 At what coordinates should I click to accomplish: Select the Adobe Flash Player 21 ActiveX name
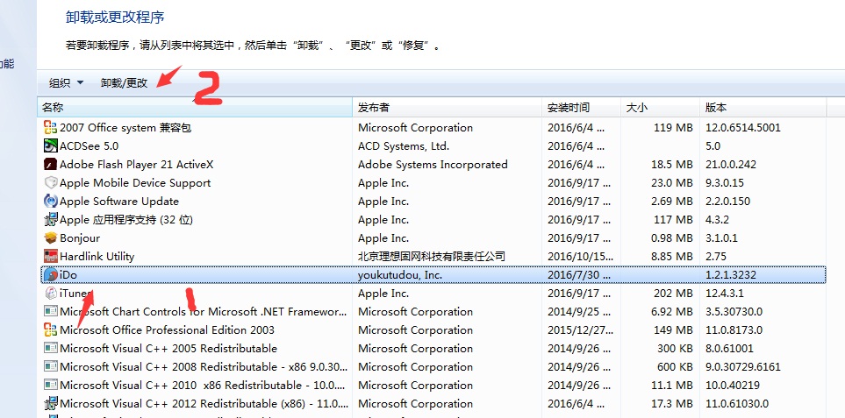[136, 165]
